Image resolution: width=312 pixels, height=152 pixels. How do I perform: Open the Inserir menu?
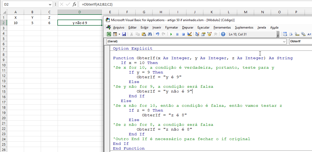(157, 27)
